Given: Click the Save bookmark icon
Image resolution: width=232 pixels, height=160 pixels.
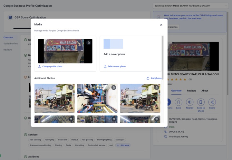Looking at the screenshot, I should [x=179, y=102].
